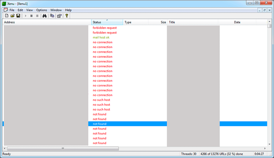
Task: Click the vertical scrollbar thumb
Action: coord(269,26)
